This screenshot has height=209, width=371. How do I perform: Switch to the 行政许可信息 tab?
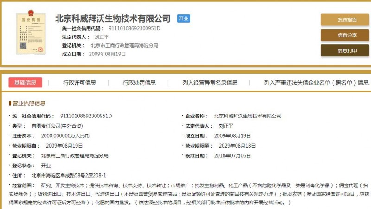tap(79, 83)
